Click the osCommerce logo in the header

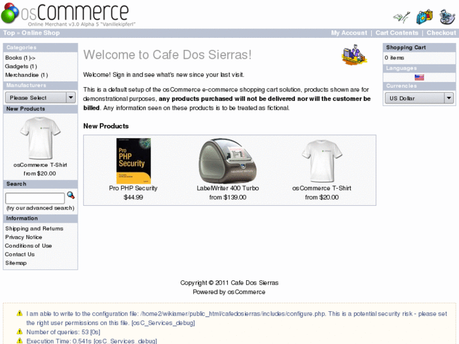[x=68, y=14]
